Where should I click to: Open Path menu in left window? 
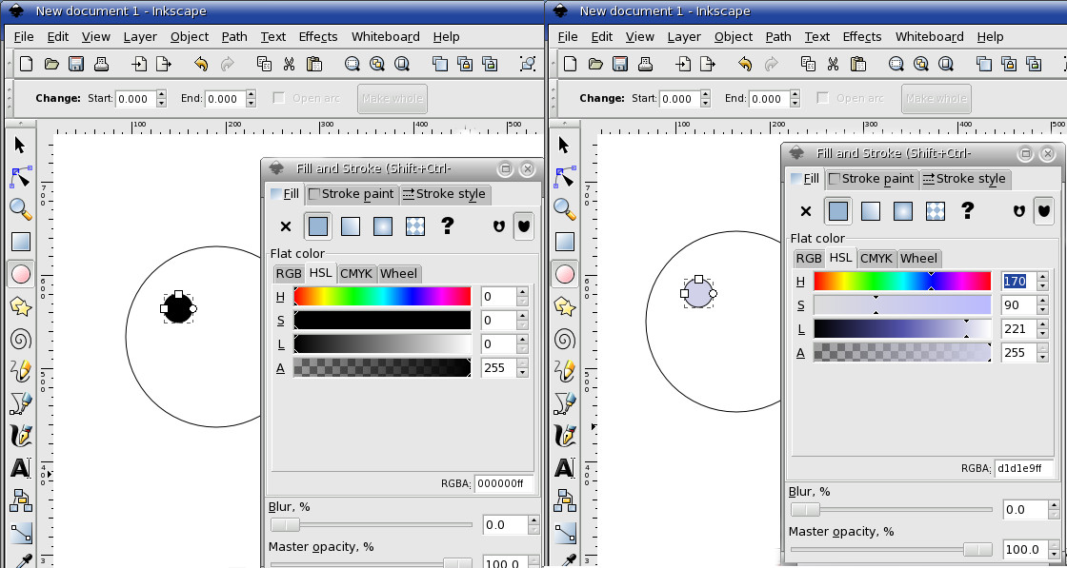point(234,37)
